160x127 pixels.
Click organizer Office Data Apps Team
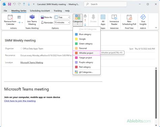(x=33, y=49)
